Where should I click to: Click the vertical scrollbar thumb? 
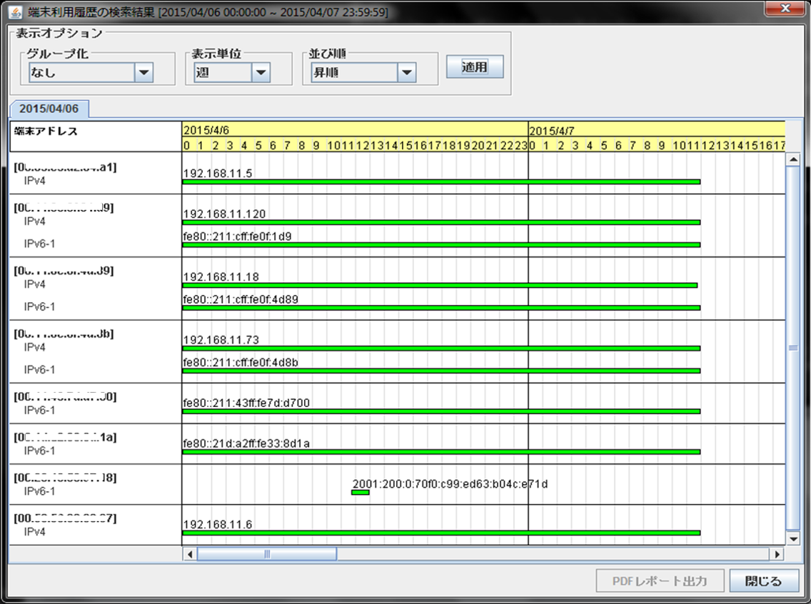coord(792,348)
